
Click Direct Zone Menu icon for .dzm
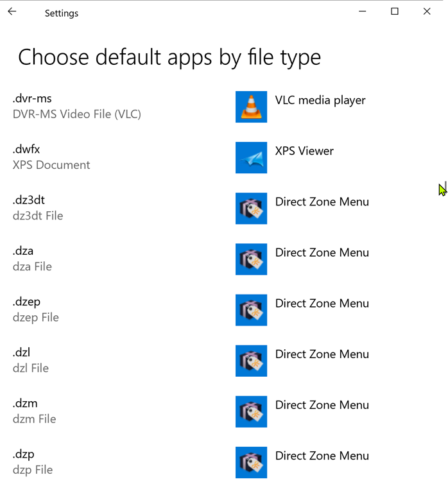(x=251, y=411)
